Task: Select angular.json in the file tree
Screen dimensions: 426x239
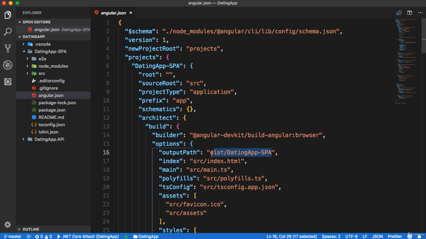Action: pos(53,95)
